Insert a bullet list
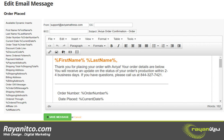The width and height of the screenshot is (224, 140). click(154, 46)
